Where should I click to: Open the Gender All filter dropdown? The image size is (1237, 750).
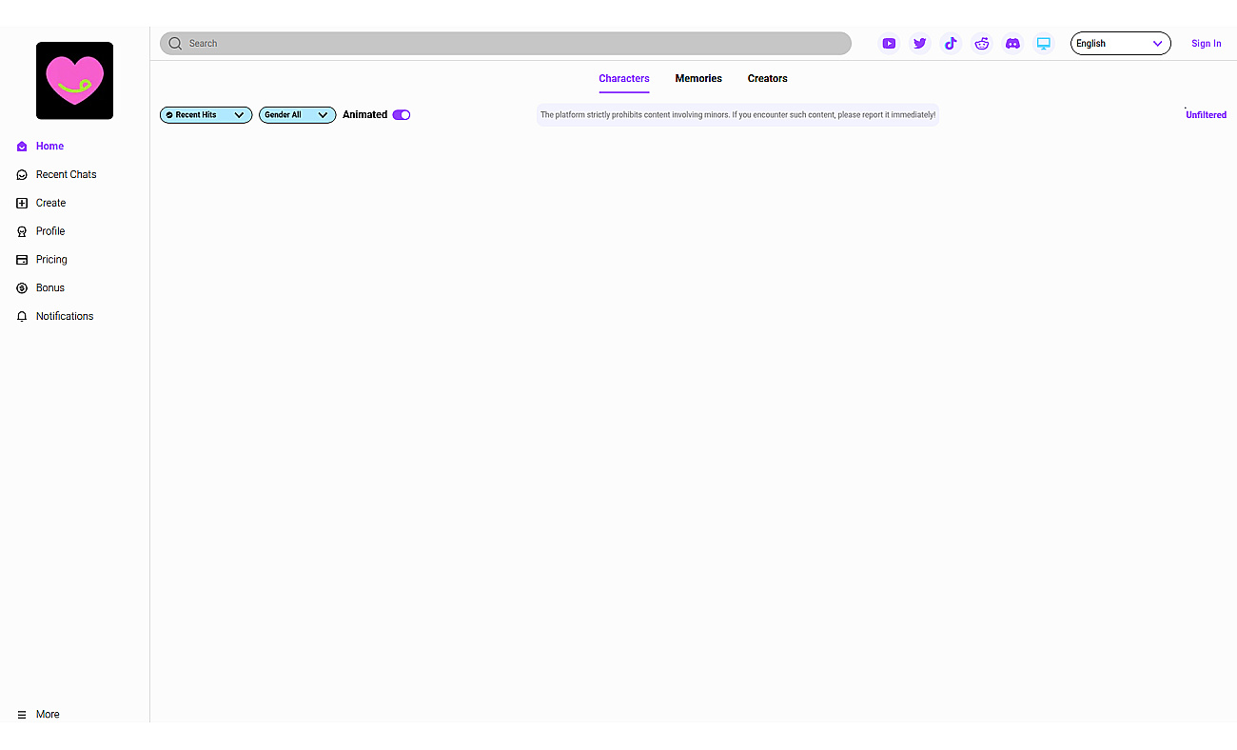[297, 115]
